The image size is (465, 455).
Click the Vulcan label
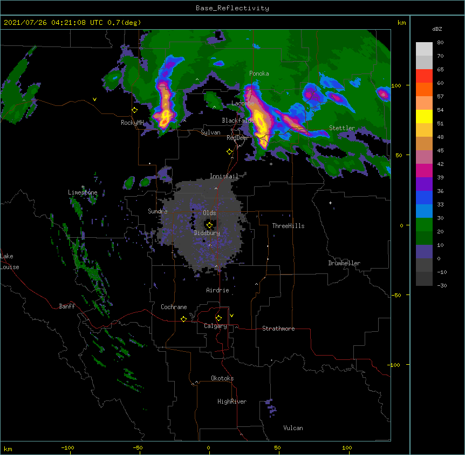[293, 428]
